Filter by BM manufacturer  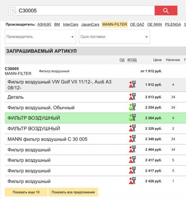click(x=57, y=24)
